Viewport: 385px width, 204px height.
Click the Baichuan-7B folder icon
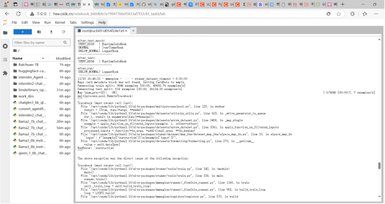(x=15, y=65)
